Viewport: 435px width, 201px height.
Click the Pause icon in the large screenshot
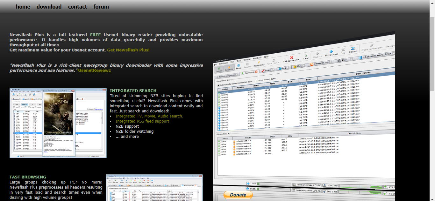pos(239,67)
